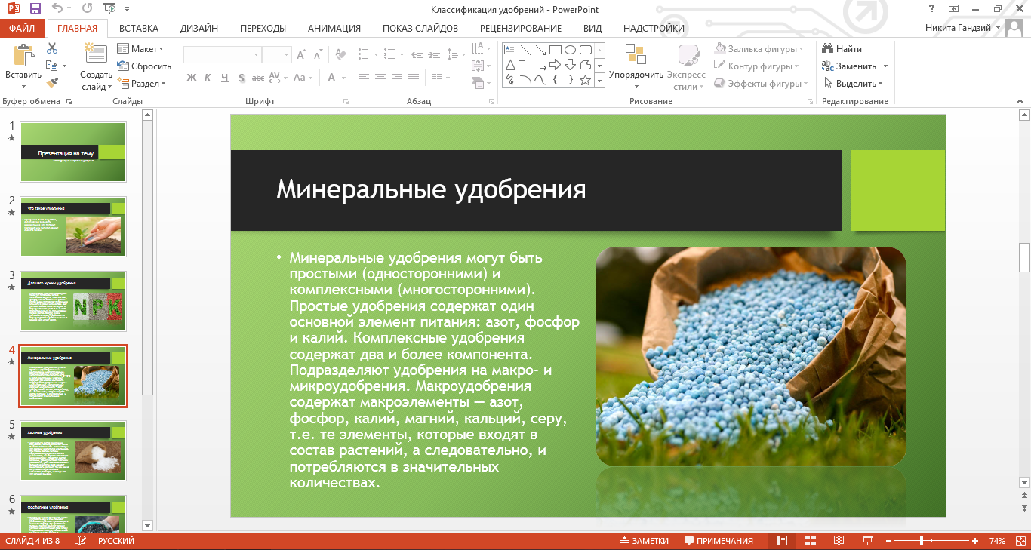
Task: Start the slideshow from the status bar icon
Action: (x=867, y=541)
